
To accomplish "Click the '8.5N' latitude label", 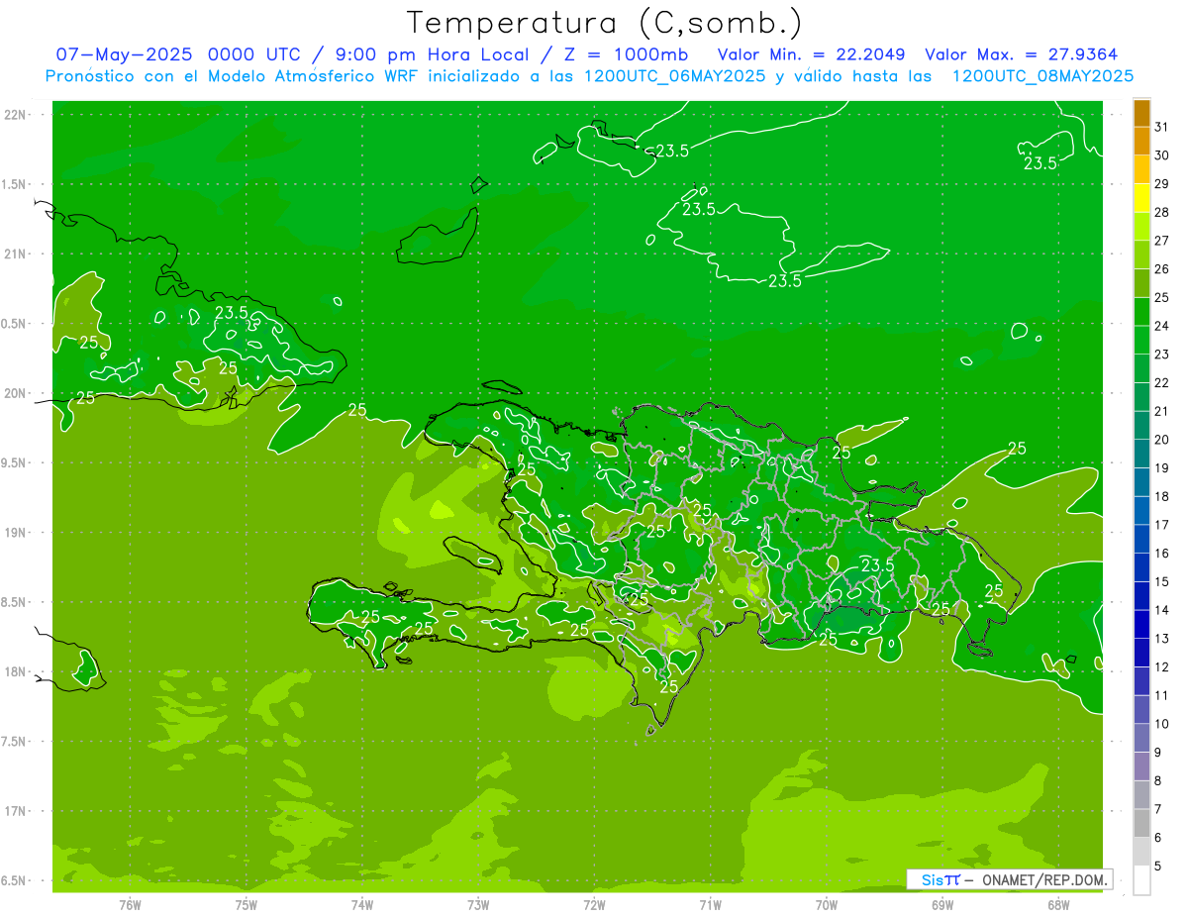I will pyautogui.click(x=15, y=602).
